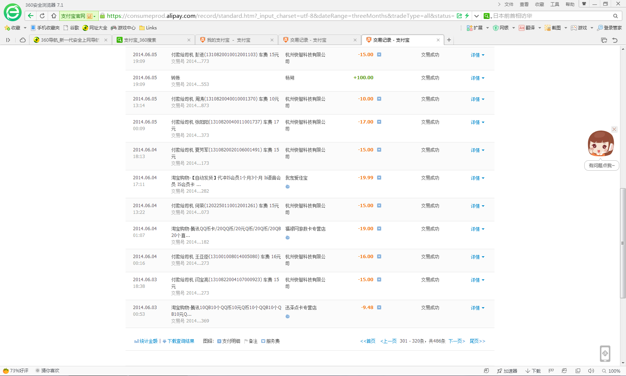
Task: Close the customer service helper popup
Action: point(614,129)
